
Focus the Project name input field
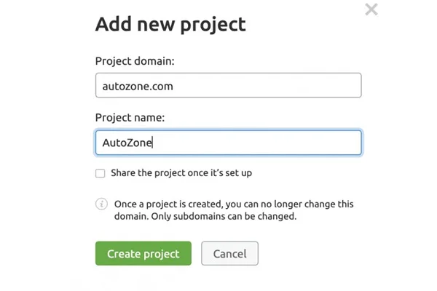(x=228, y=143)
